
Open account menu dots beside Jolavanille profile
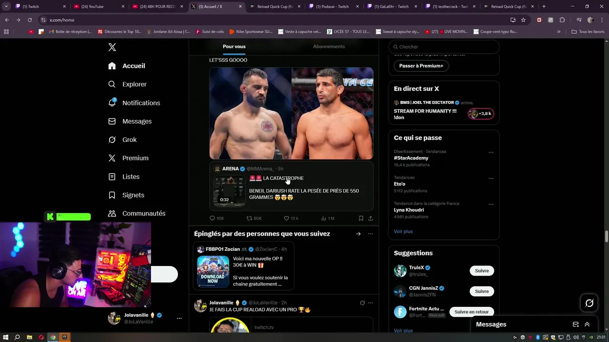179,318
